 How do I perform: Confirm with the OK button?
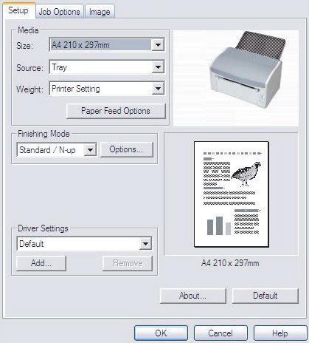(x=161, y=333)
